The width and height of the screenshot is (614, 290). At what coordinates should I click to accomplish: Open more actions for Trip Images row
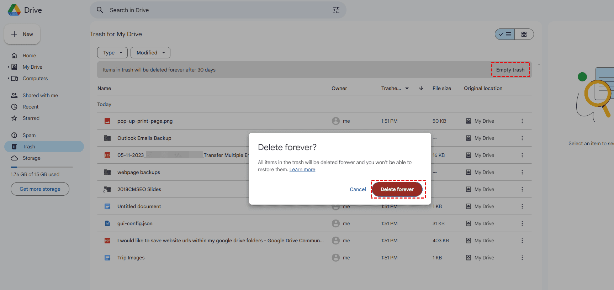[522, 258]
